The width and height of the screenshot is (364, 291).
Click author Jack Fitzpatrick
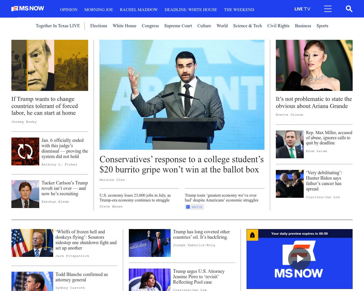(72, 256)
